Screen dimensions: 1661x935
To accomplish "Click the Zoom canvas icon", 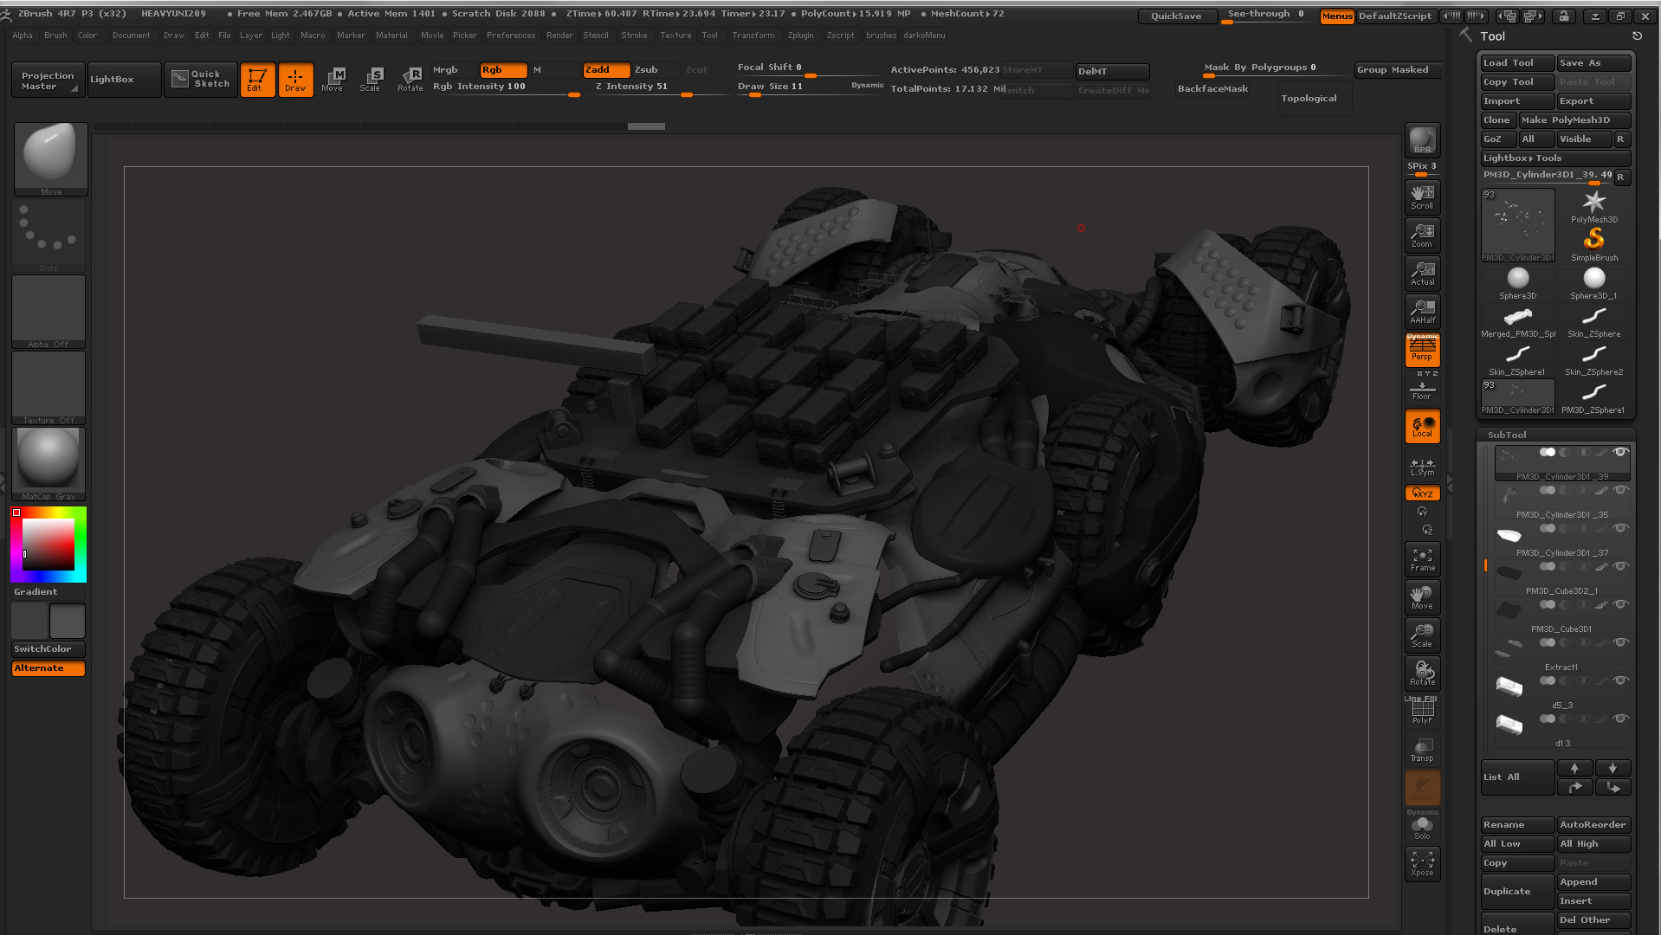I will [x=1422, y=235].
